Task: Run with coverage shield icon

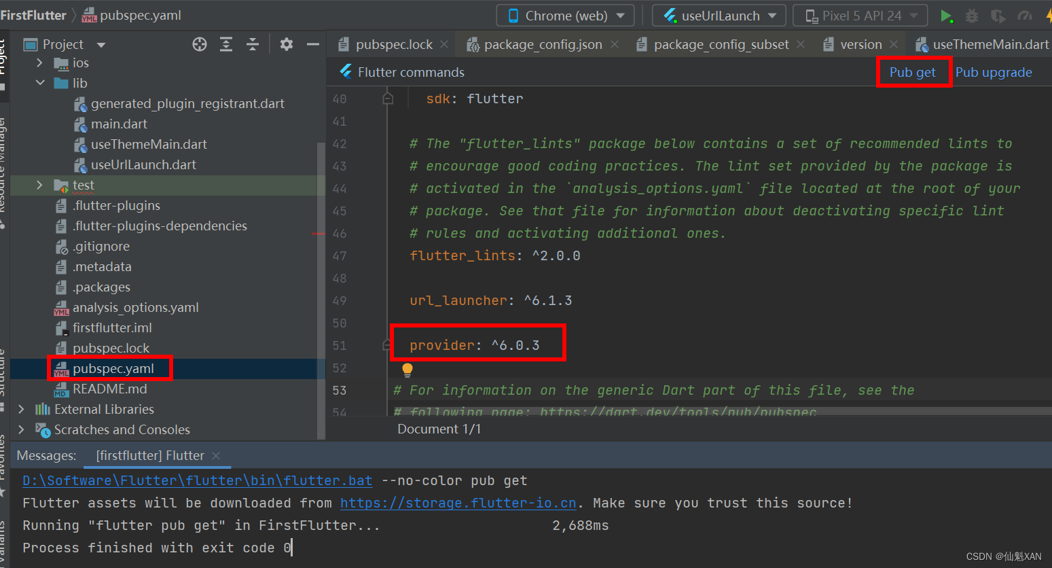Action: [x=998, y=16]
